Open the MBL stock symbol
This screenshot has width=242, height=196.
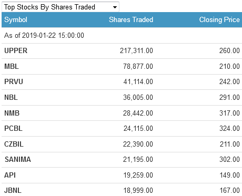[x=12, y=66]
